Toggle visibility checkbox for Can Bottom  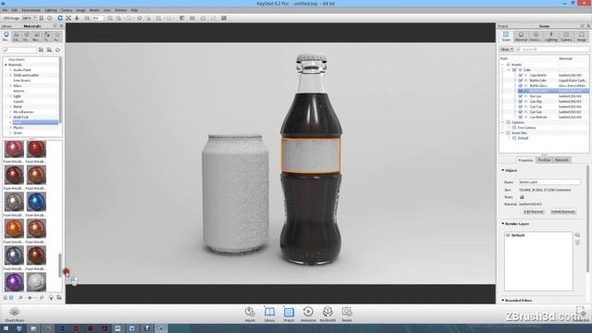520,117
